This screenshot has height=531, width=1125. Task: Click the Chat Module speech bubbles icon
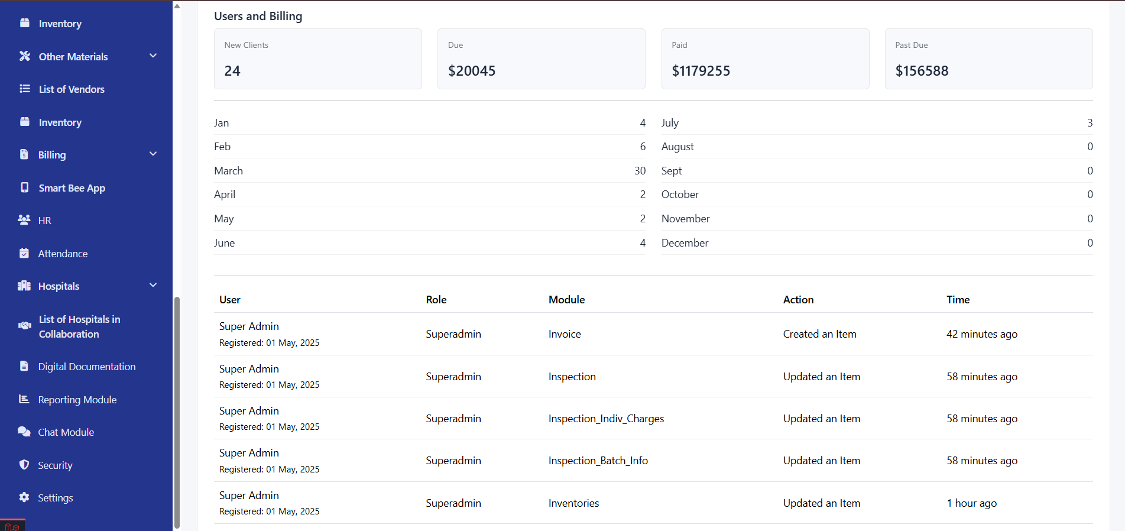tap(24, 432)
